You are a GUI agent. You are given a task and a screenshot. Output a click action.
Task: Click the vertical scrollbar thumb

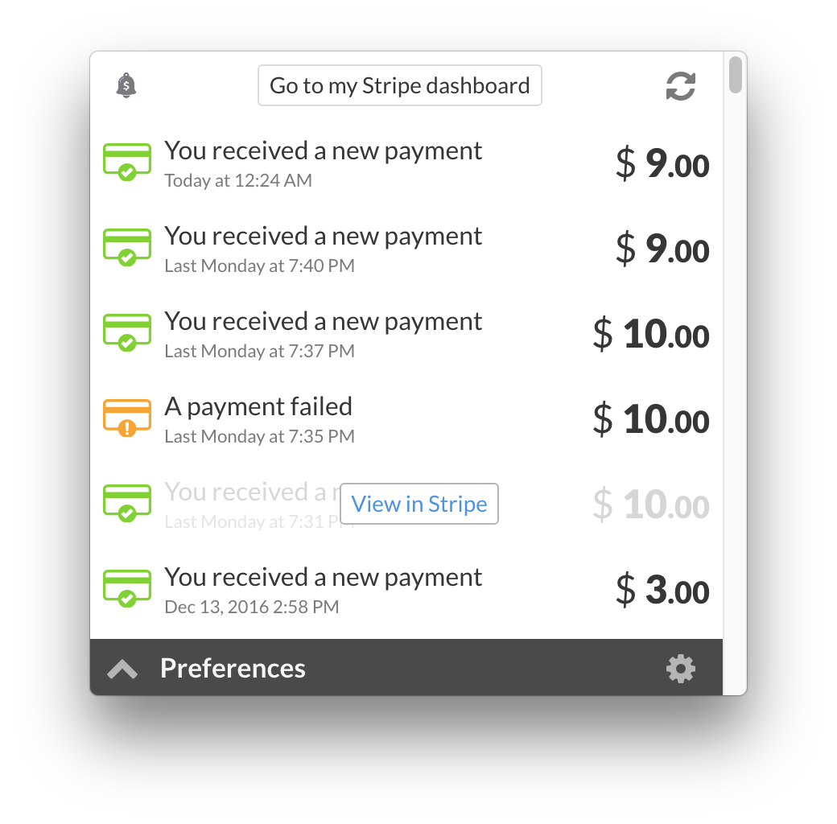(735, 75)
